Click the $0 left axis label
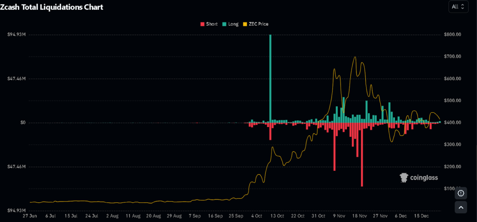The width and height of the screenshot is (477, 222). [23, 122]
